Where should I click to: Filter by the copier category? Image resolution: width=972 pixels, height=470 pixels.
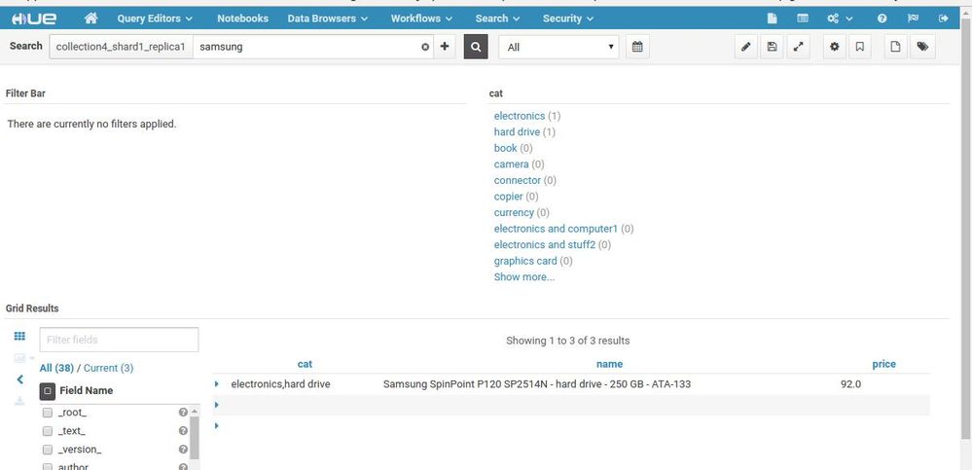tap(508, 197)
